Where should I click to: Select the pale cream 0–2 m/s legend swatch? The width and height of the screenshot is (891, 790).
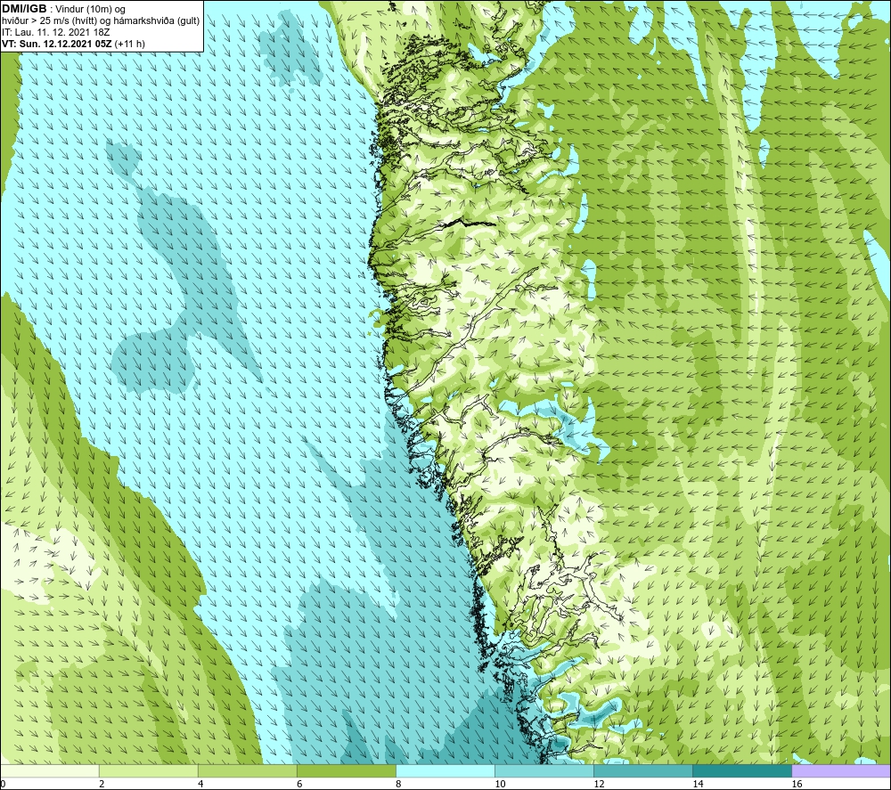(x=49, y=770)
